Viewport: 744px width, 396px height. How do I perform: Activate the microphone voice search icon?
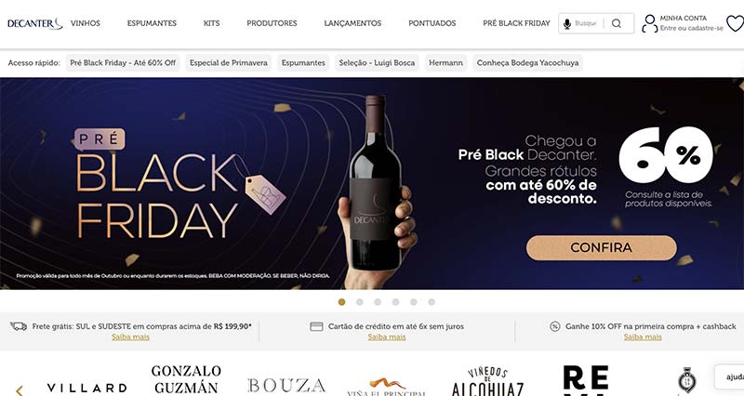pyautogui.click(x=566, y=24)
